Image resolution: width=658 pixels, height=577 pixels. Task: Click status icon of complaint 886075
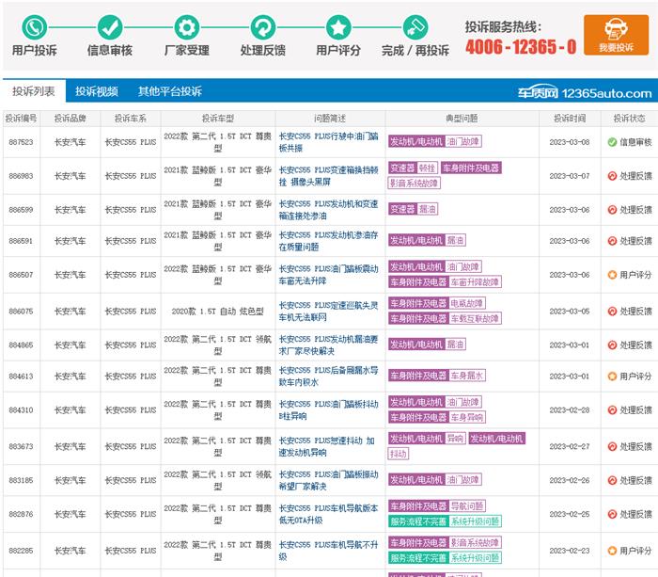point(612,312)
